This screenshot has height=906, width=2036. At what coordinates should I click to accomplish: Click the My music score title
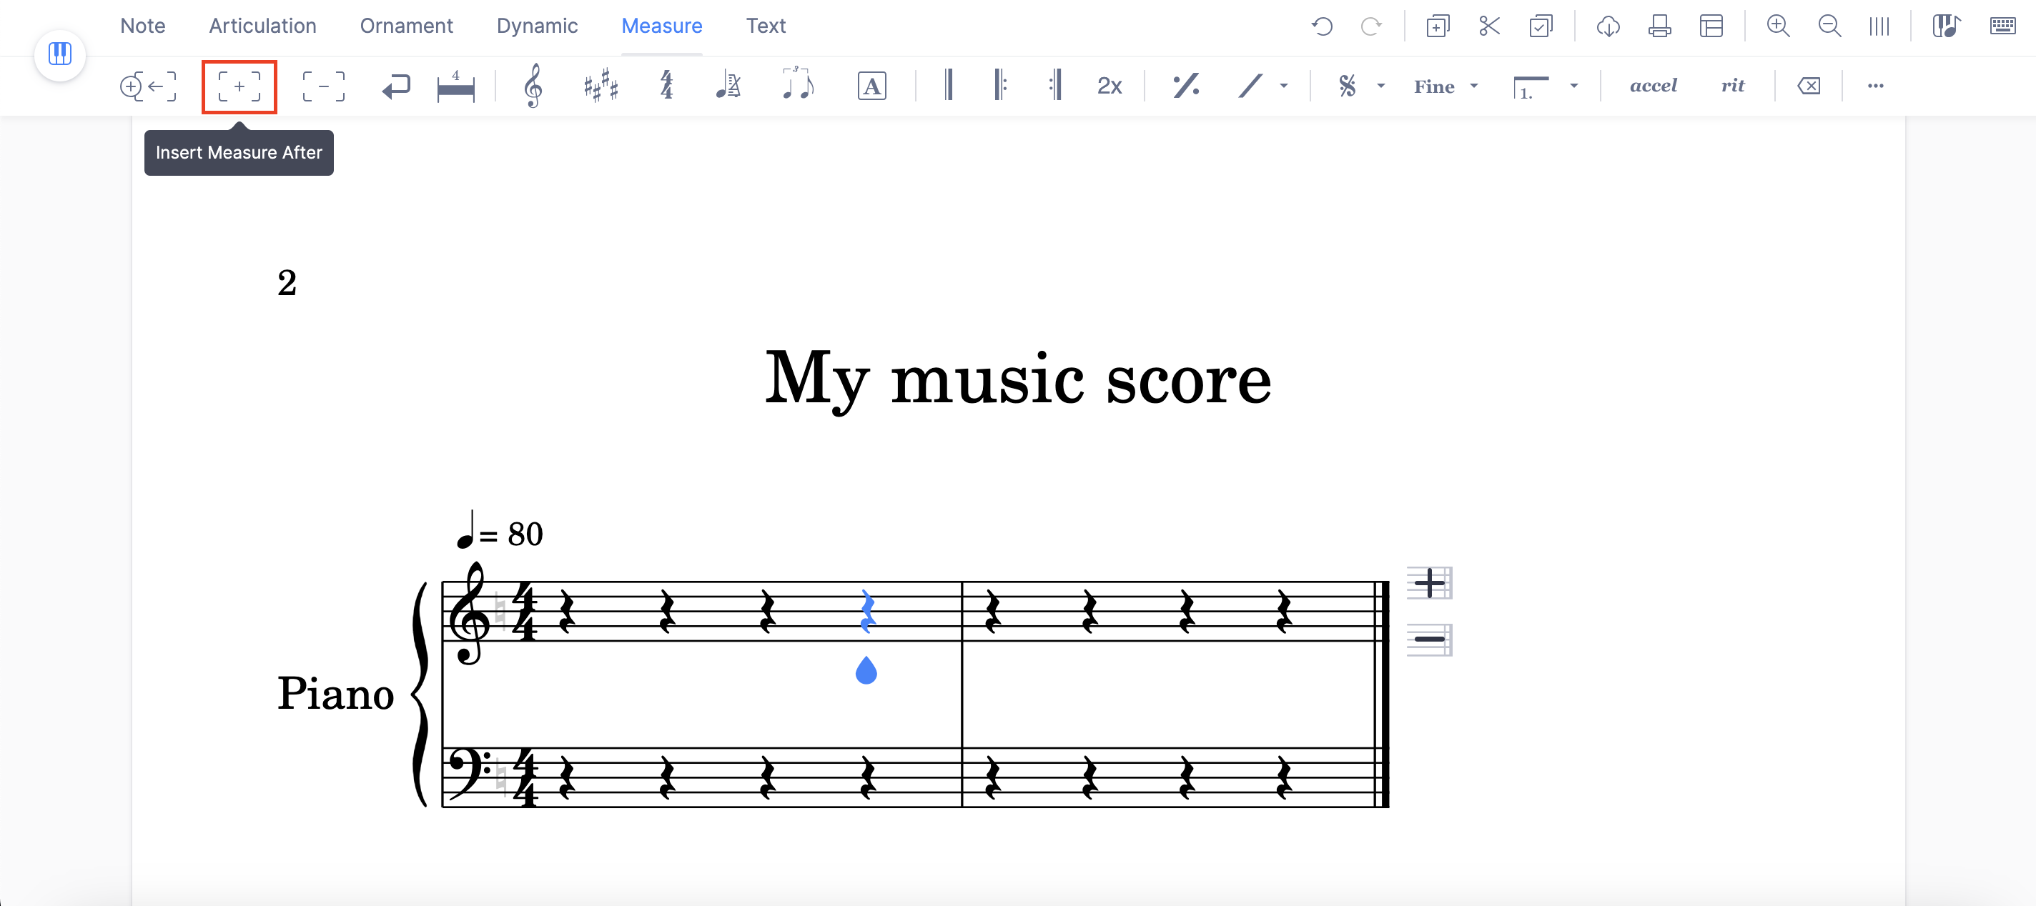point(1017,379)
